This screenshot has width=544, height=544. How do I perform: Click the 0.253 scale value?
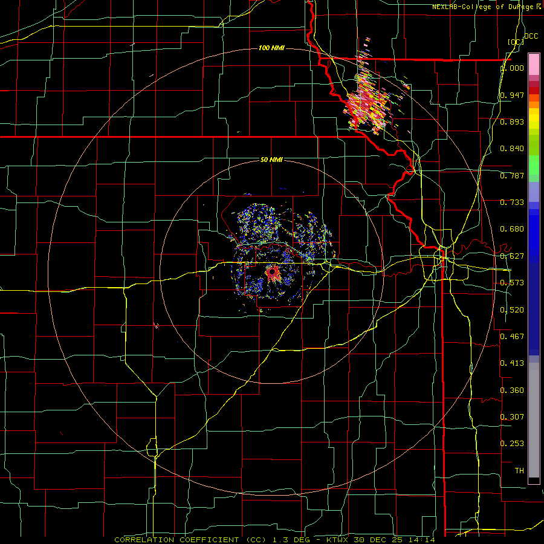[512, 444]
